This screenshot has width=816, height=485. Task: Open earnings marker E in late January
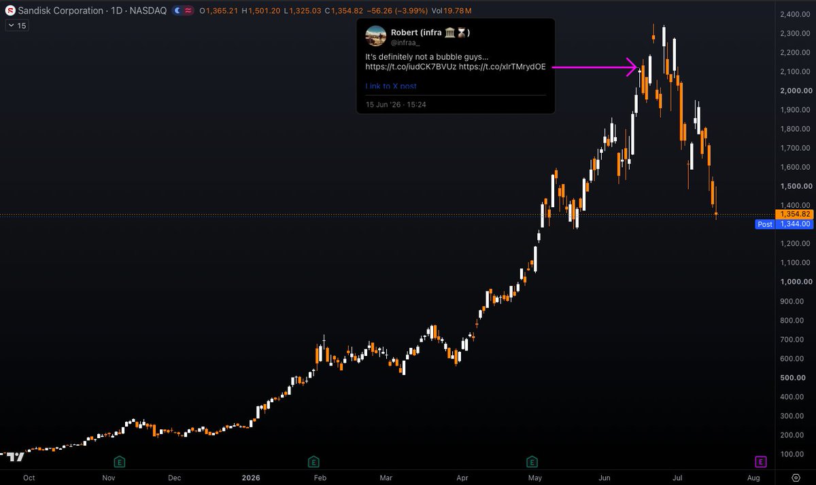(313, 462)
